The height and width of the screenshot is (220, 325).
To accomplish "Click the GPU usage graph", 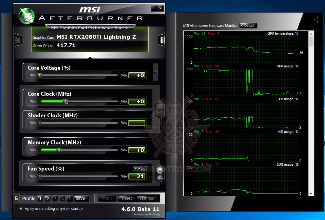I will click(x=246, y=82).
